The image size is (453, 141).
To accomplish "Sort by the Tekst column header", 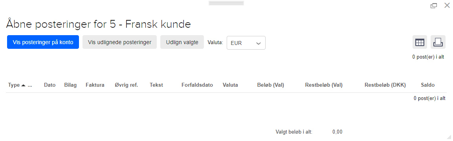I will pos(156,85).
